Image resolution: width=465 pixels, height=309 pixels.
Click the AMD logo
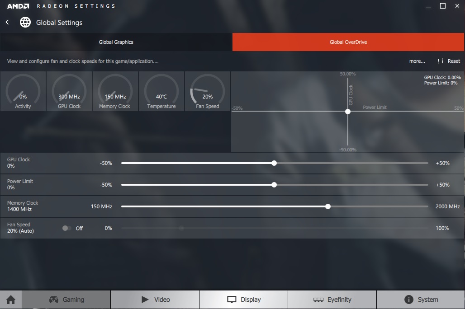coord(18,6)
